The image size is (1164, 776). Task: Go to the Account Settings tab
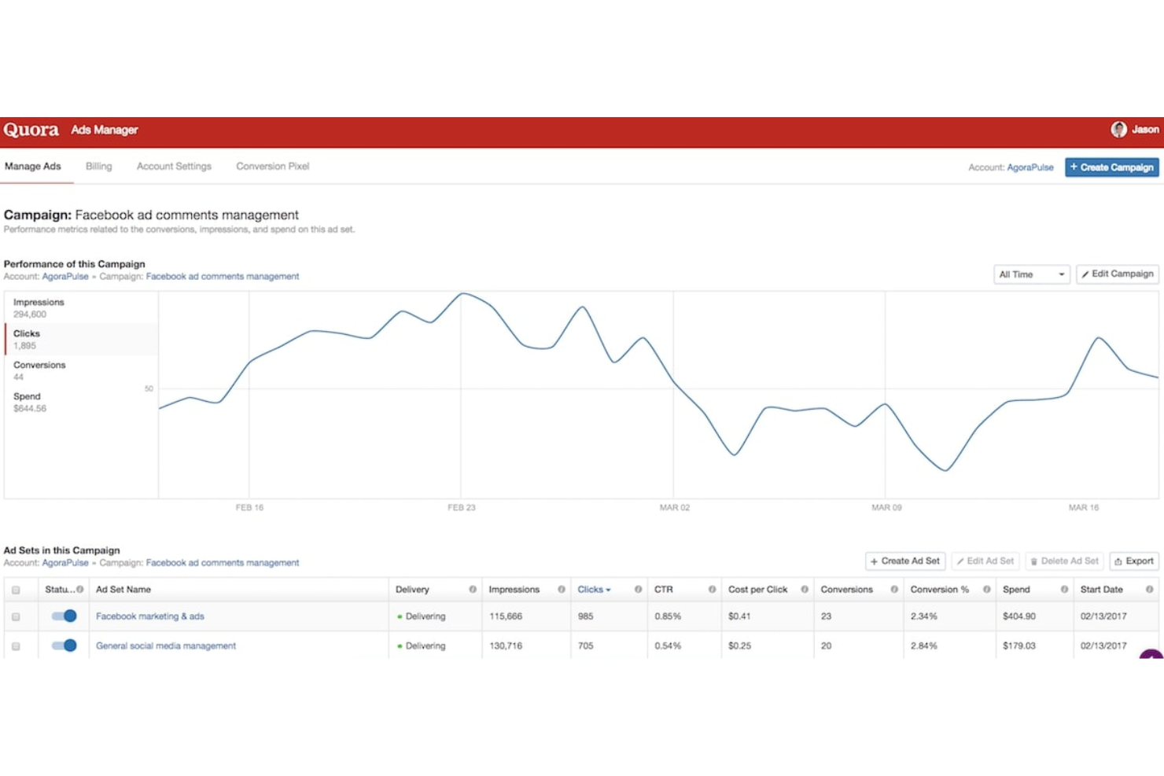tap(174, 167)
